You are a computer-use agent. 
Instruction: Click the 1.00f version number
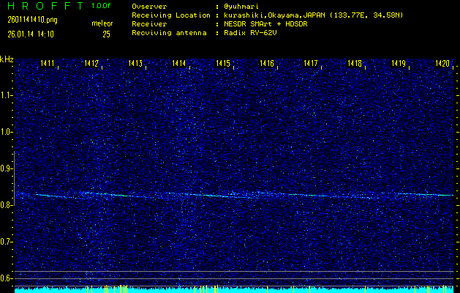pos(102,6)
